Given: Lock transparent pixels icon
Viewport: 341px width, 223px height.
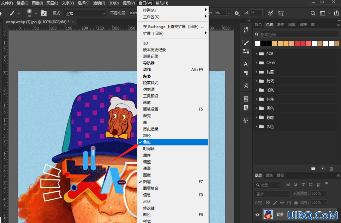Looking at the screenshot, I should click(x=268, y=202).
